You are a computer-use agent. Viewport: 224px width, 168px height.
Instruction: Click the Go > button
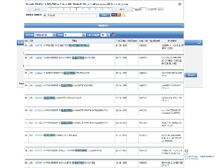160,9
